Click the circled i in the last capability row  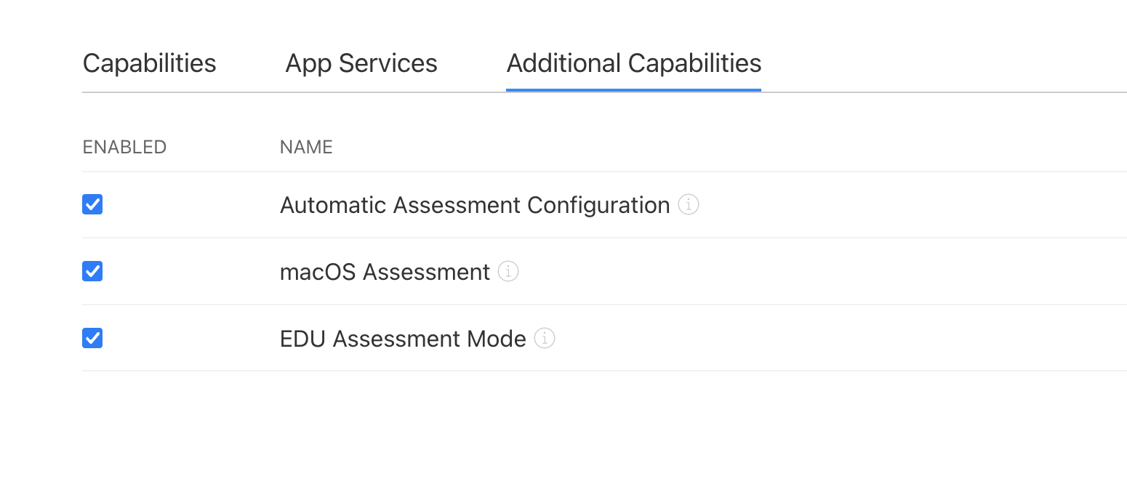point(545,339)
